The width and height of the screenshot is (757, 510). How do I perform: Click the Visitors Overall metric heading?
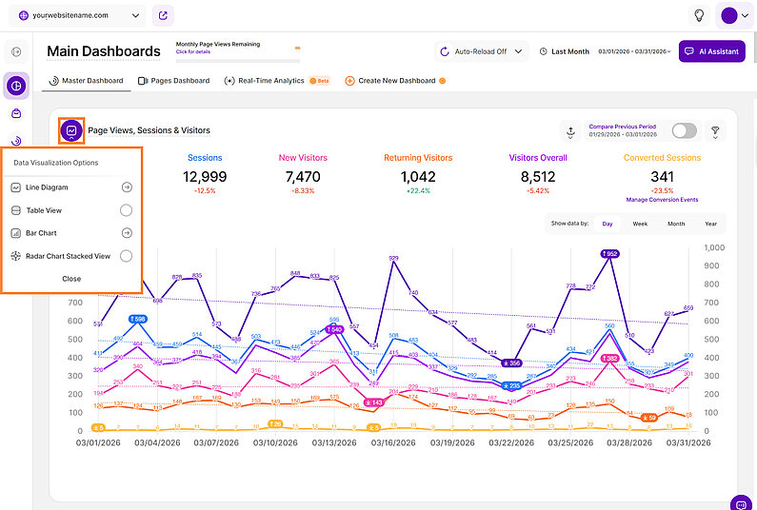[538, 158]
